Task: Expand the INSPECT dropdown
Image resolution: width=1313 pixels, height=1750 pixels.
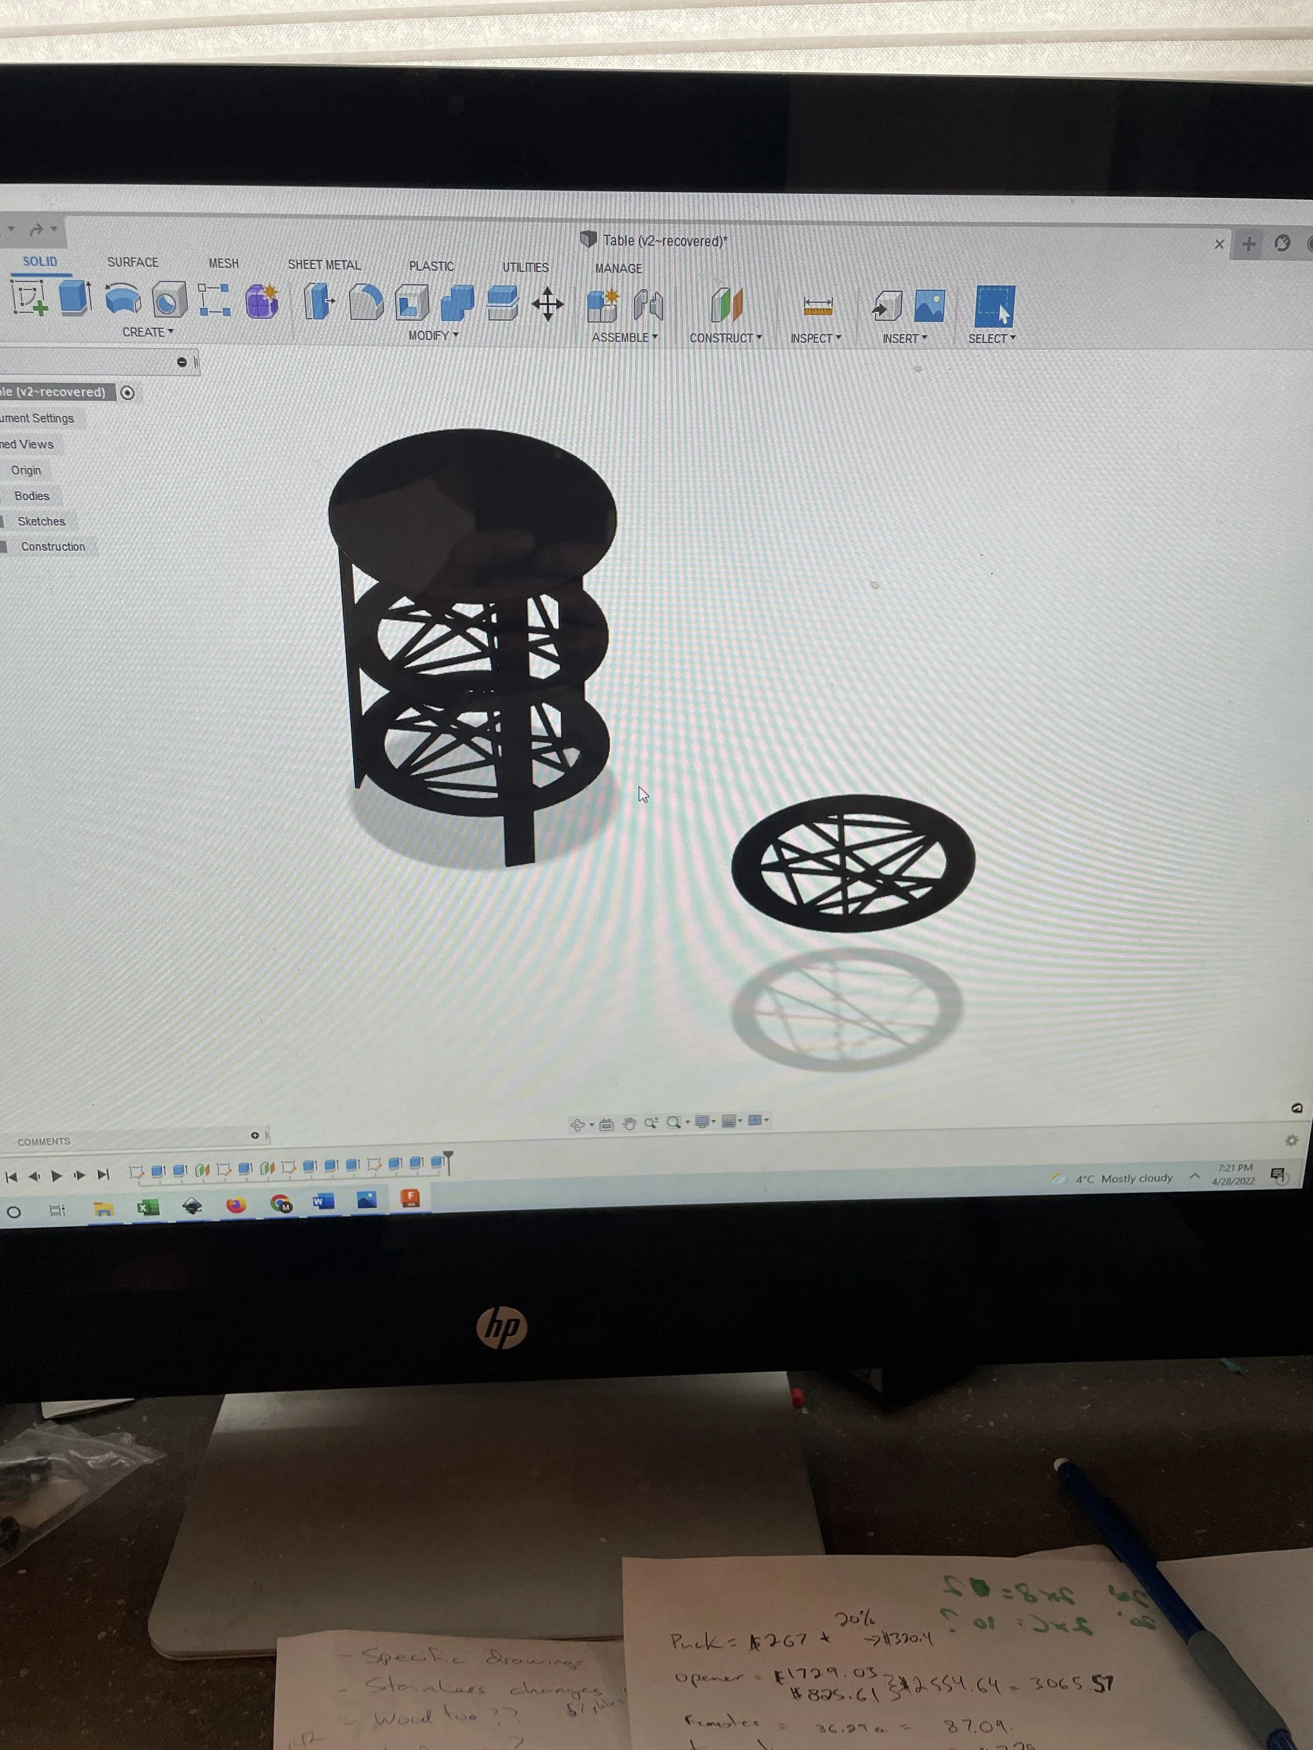Action: [x=815, y=339]
